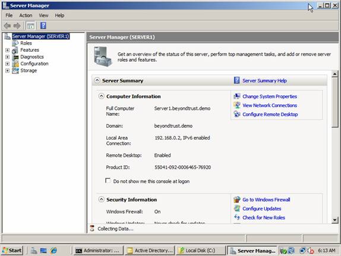Click the Configure Remote Desktop icon
341x256 pixels.
tap(237, 114)
